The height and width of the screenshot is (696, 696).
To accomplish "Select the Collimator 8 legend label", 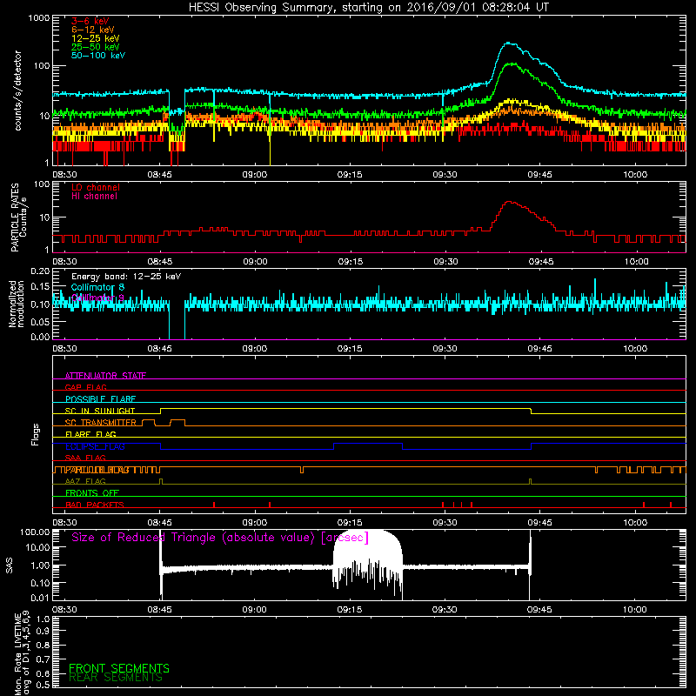I will coord(97,287).
